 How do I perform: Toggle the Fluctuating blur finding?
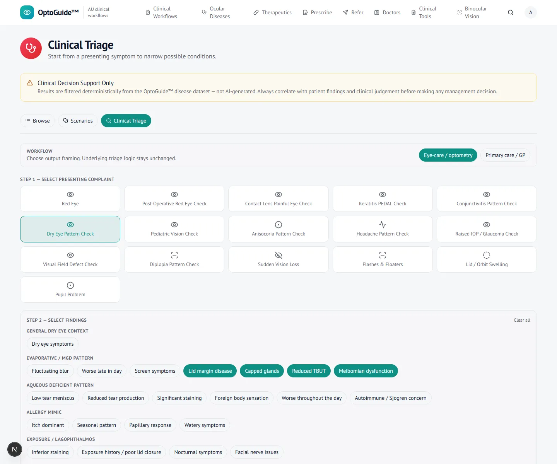pos(50,371)
